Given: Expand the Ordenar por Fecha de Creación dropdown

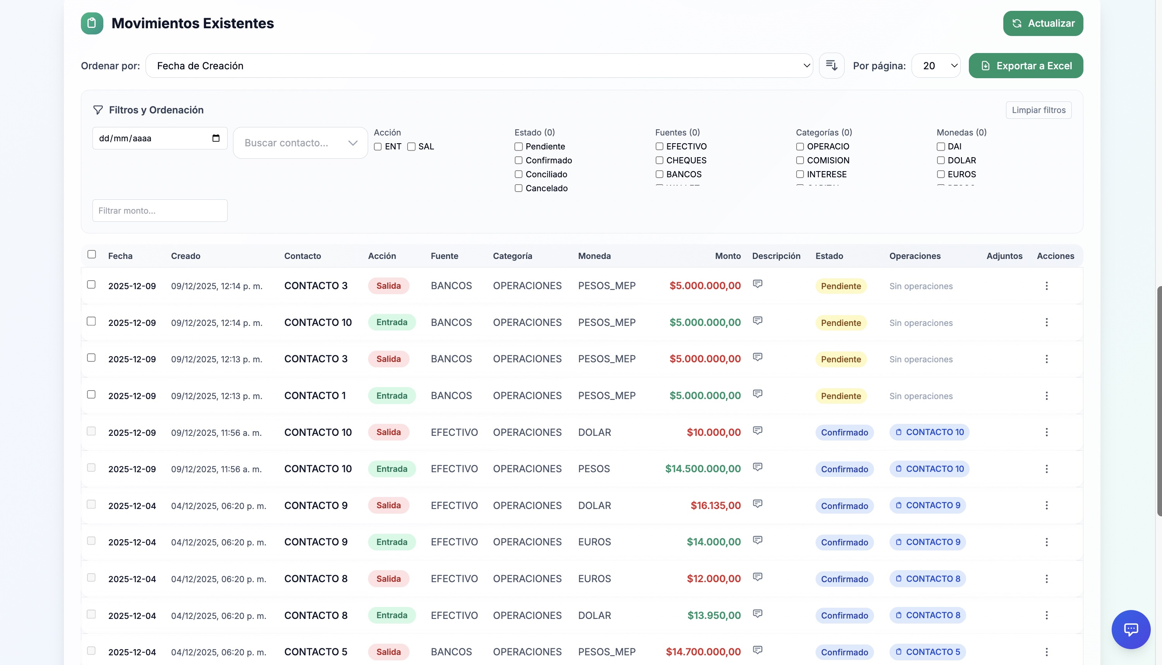Looking at the screenshot, I should click(479, 66).
